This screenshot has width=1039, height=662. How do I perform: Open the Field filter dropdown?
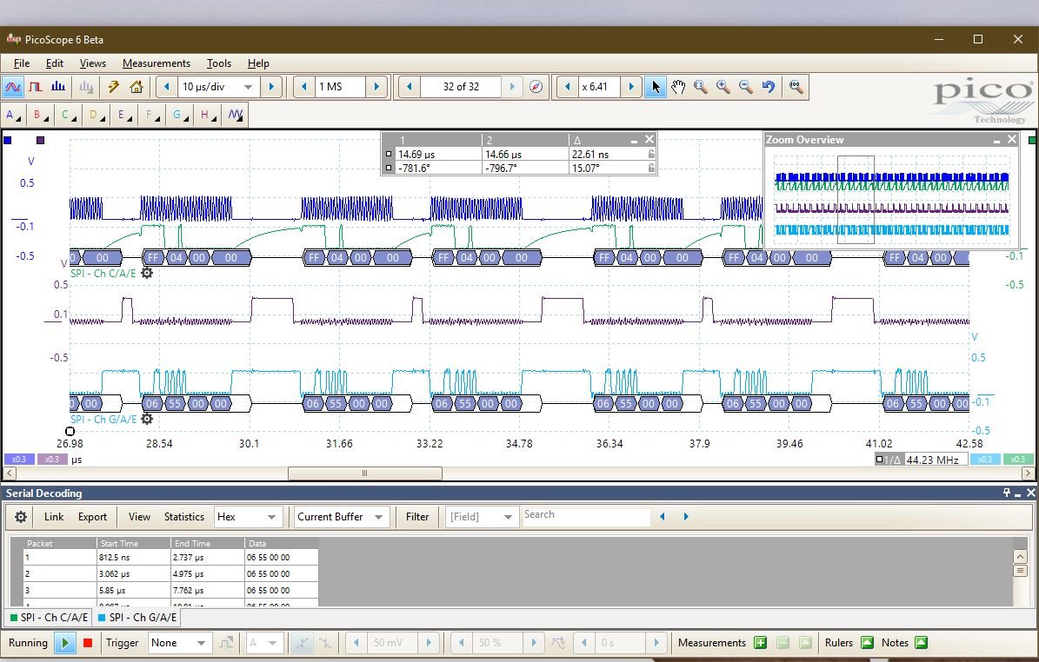point(481,517)
